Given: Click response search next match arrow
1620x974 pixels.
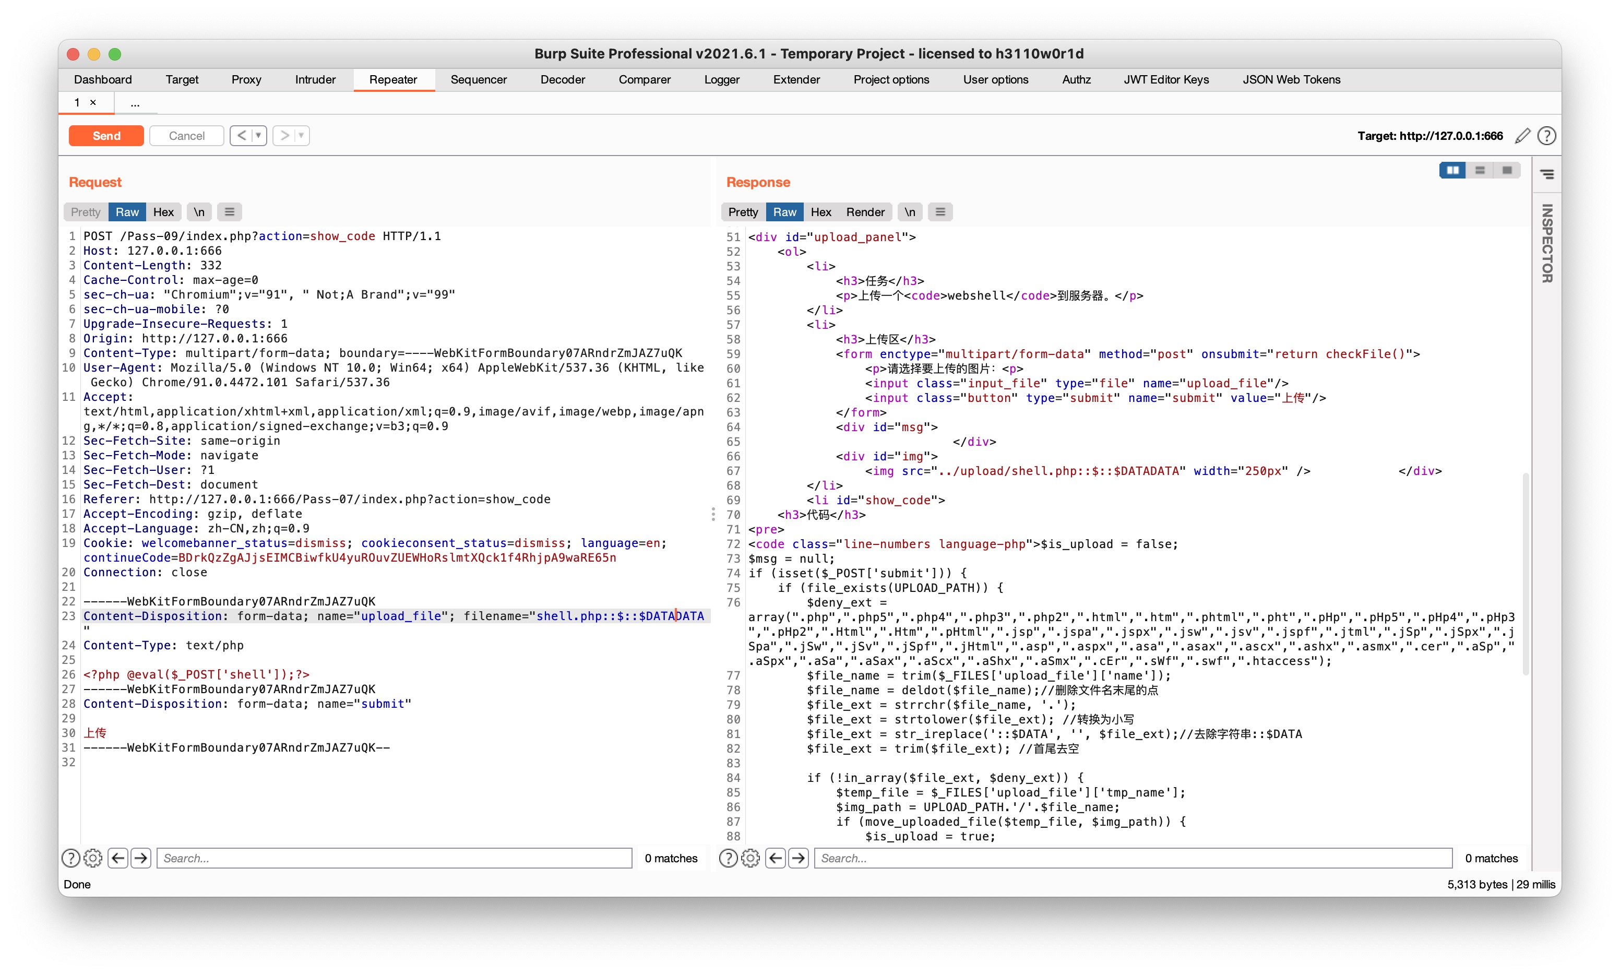Looking at the screenshot, I should [x=798, y=858].
